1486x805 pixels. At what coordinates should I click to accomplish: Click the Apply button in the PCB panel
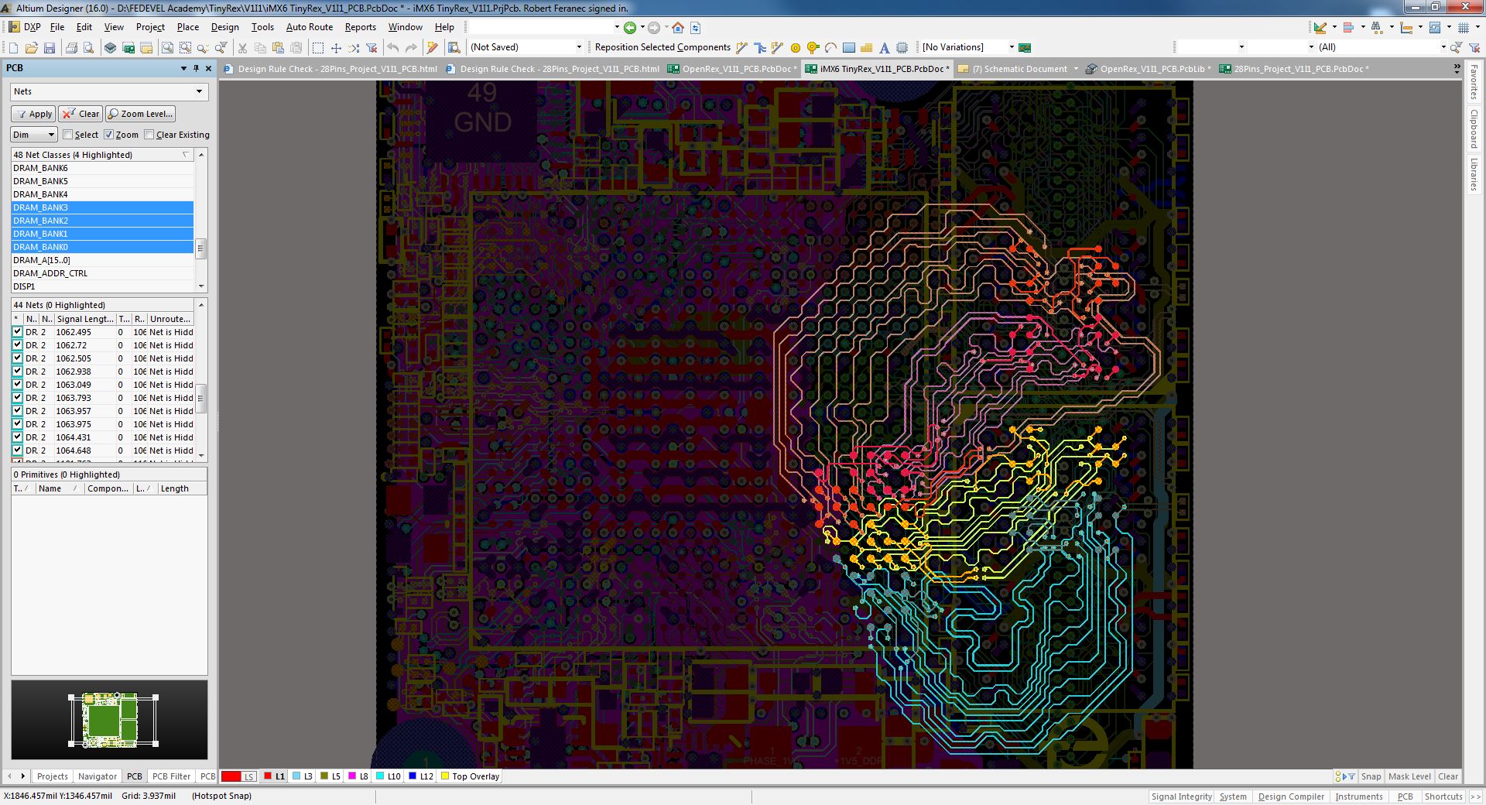pos(33,114)
